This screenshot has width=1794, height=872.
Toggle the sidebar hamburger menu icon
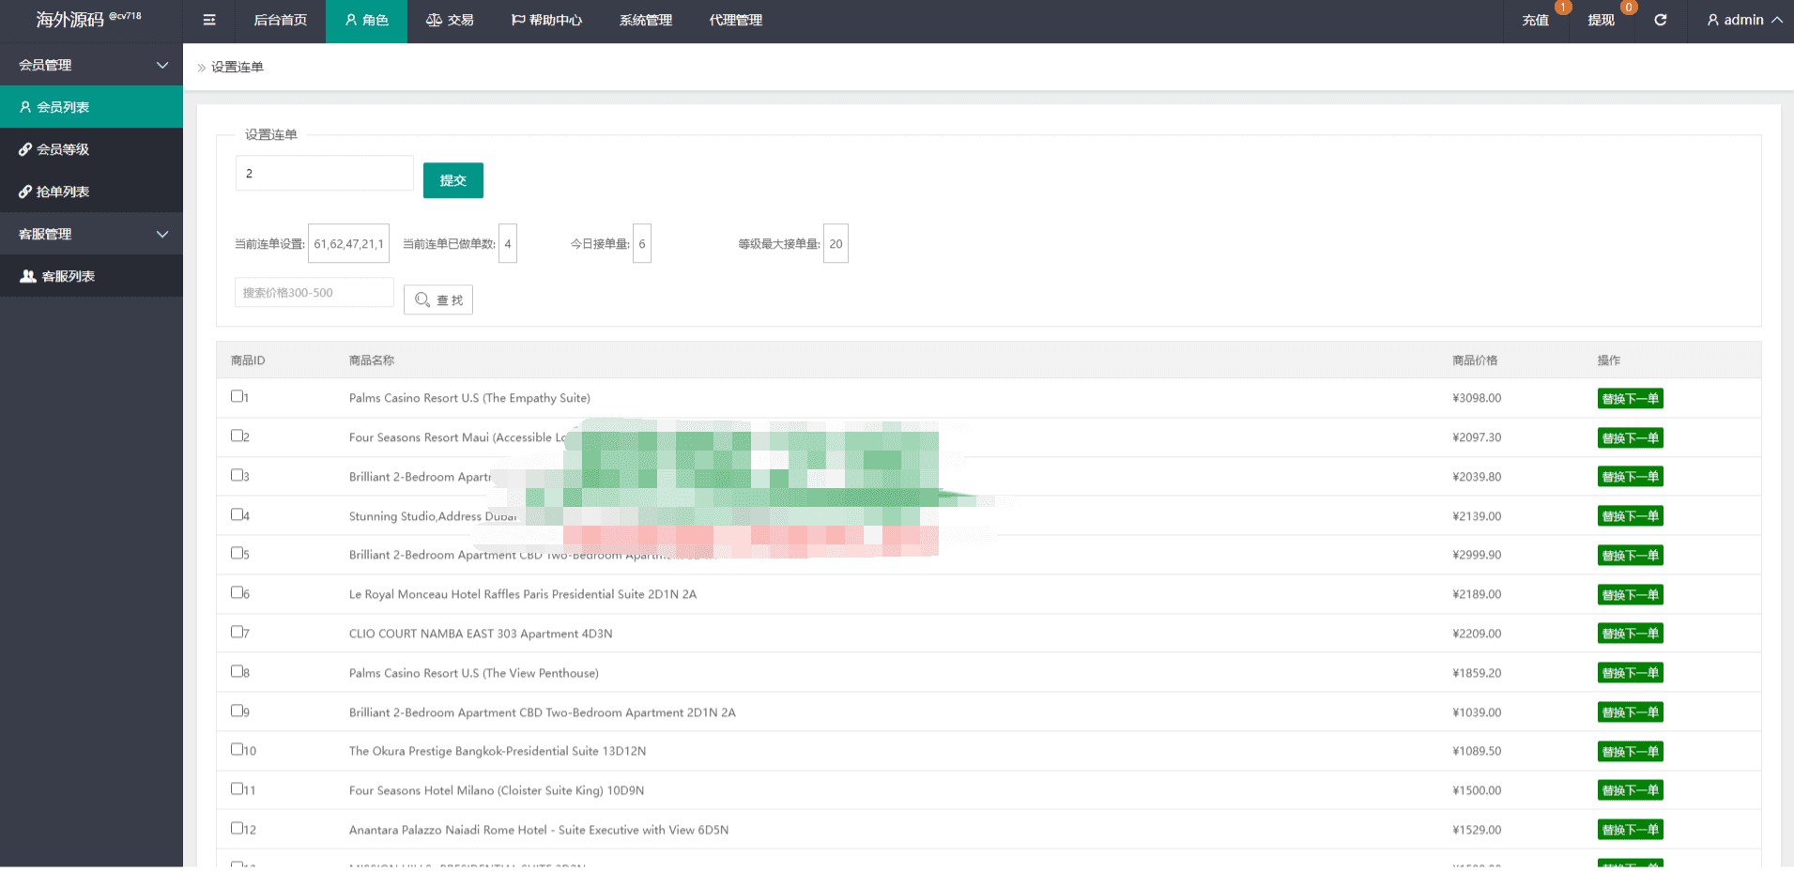pyautogui.click(x=209, y=20)
